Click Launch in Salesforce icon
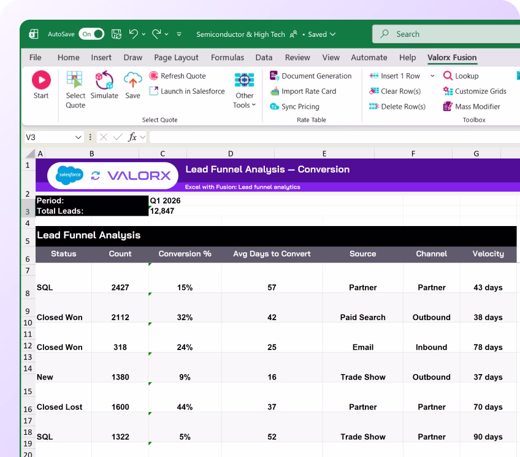 [153, 91]
